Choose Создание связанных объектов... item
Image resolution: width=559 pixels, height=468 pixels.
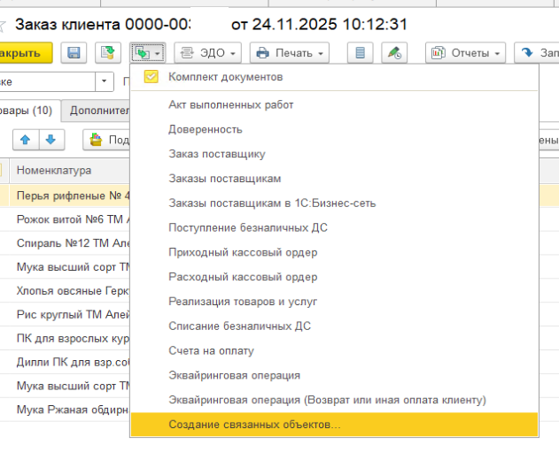coord(334,425)
